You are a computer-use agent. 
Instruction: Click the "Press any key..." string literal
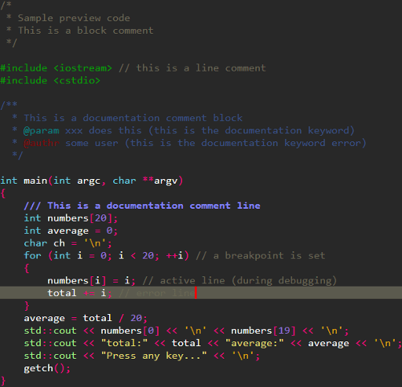[x=154, y=356]
